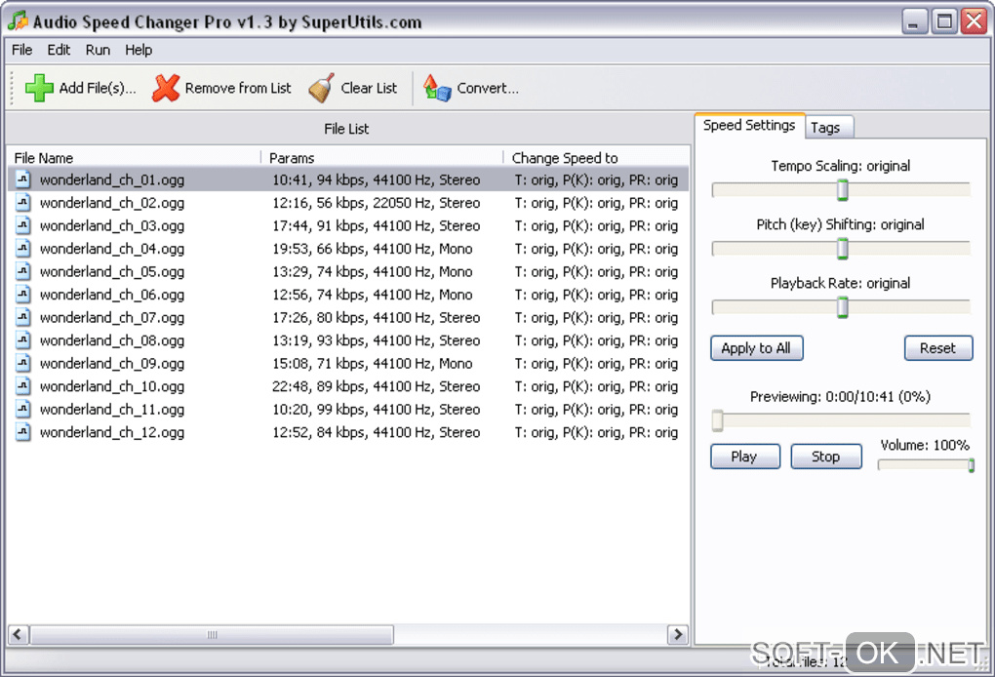Start preview with the Play button
This screenshot has width=995, height=677.
745,457
